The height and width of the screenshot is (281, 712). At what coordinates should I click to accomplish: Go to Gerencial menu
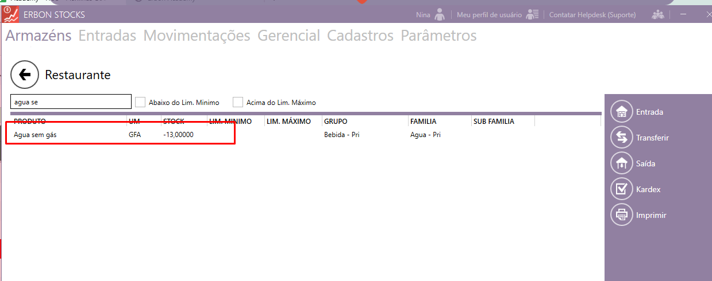coord(288,36)
